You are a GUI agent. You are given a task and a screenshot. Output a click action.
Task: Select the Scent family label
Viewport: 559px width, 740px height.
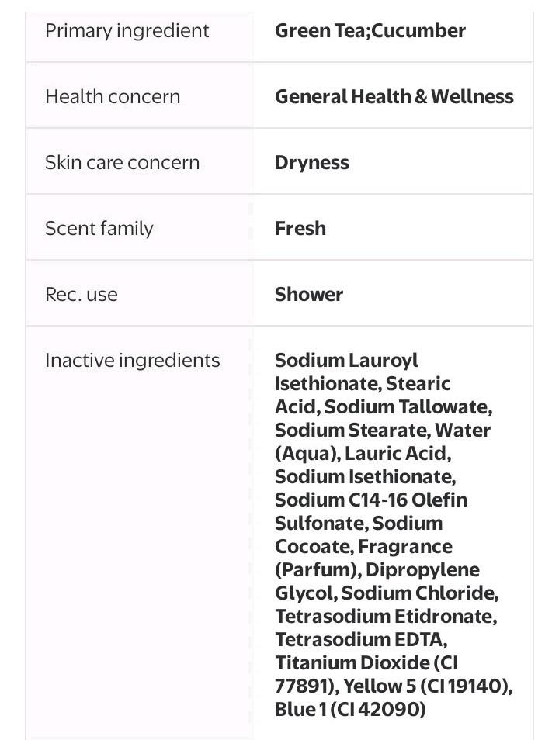click(99, 229)
